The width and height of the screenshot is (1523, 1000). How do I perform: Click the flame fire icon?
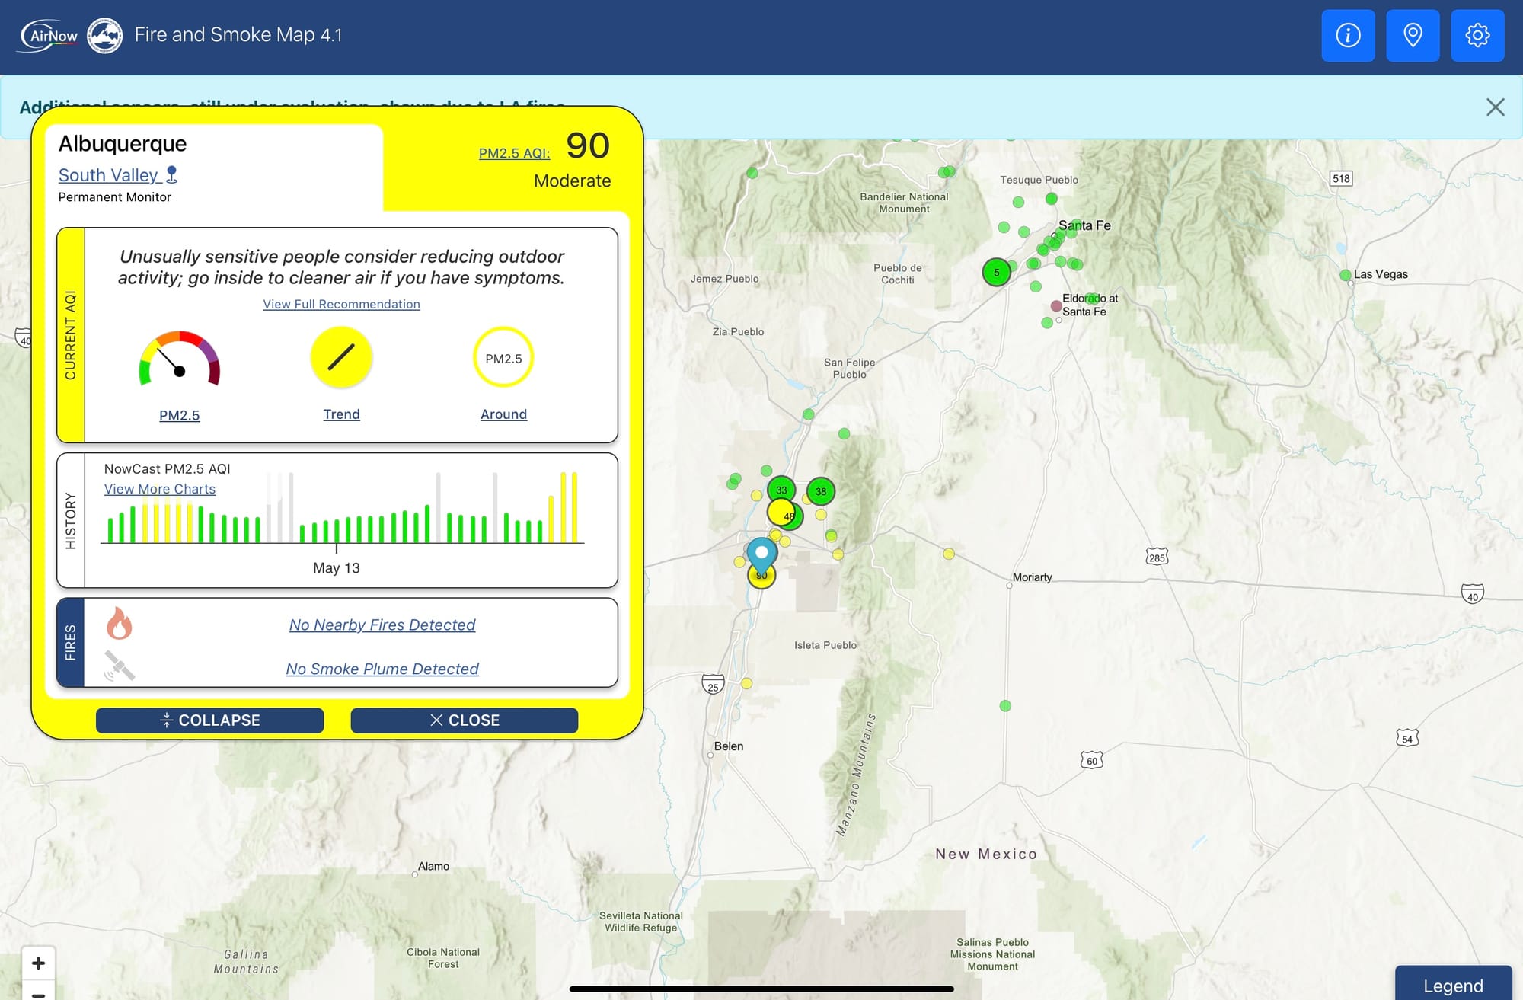pos(119,623)
